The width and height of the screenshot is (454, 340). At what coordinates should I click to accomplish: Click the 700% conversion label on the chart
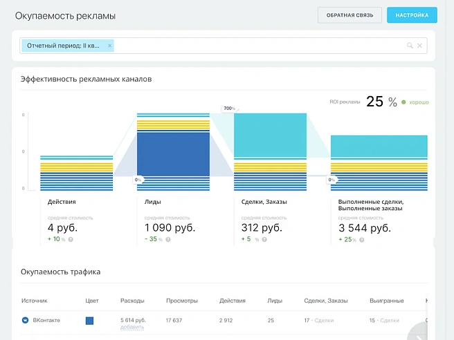228,108
